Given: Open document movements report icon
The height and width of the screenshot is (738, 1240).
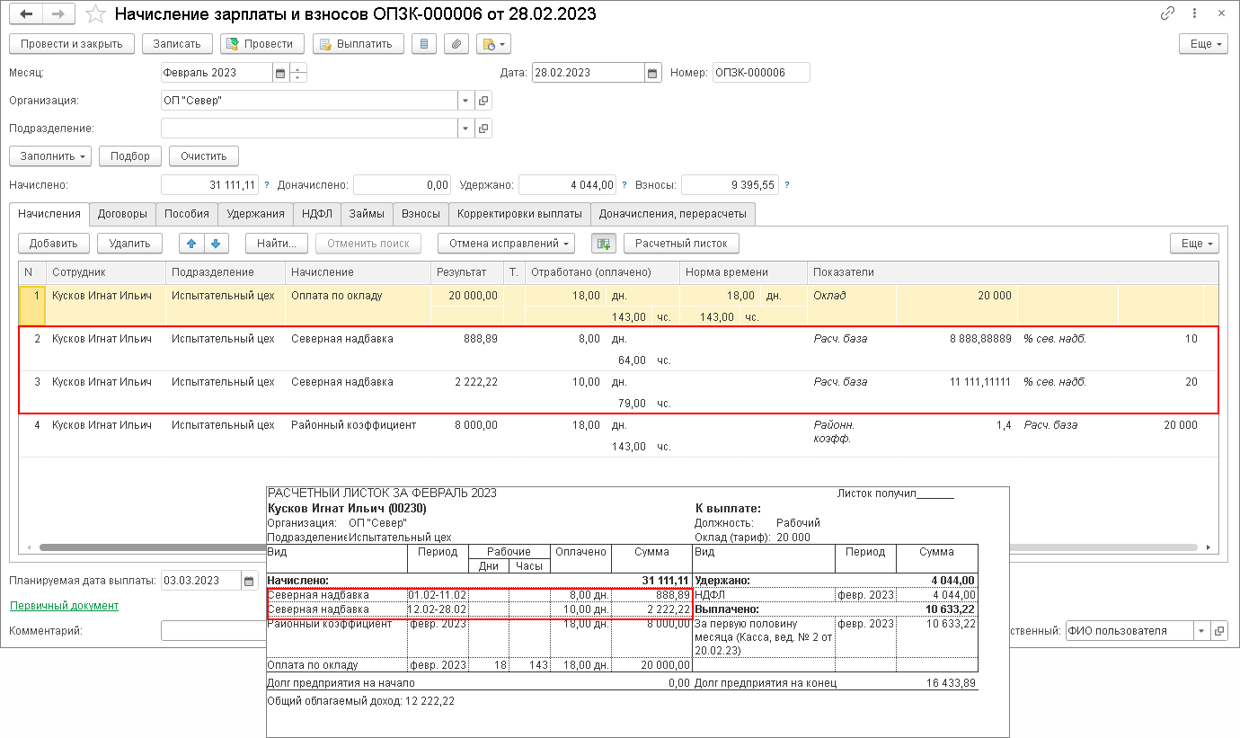Looking at the screenshot, I should click(424, 44).
